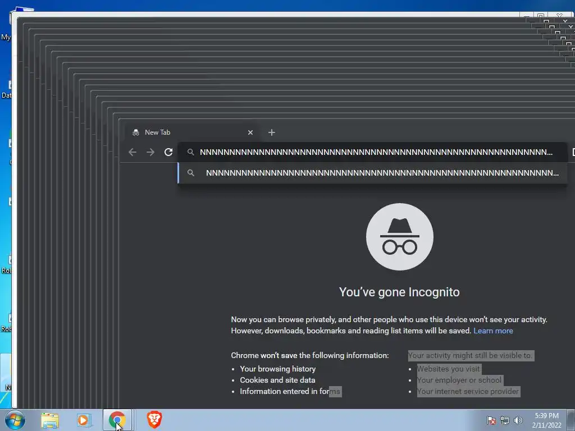
Task: Open a new tab with the plus button
Action: pyautogui.click(x=271, y=132)
